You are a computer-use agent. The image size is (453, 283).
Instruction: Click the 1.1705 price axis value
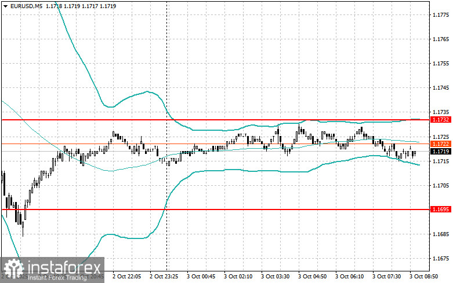pyautogui.click(x=441, y=186)
